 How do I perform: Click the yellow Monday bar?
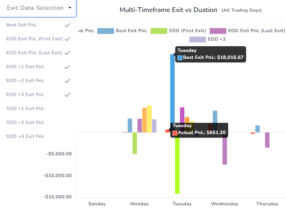[149, 119]
